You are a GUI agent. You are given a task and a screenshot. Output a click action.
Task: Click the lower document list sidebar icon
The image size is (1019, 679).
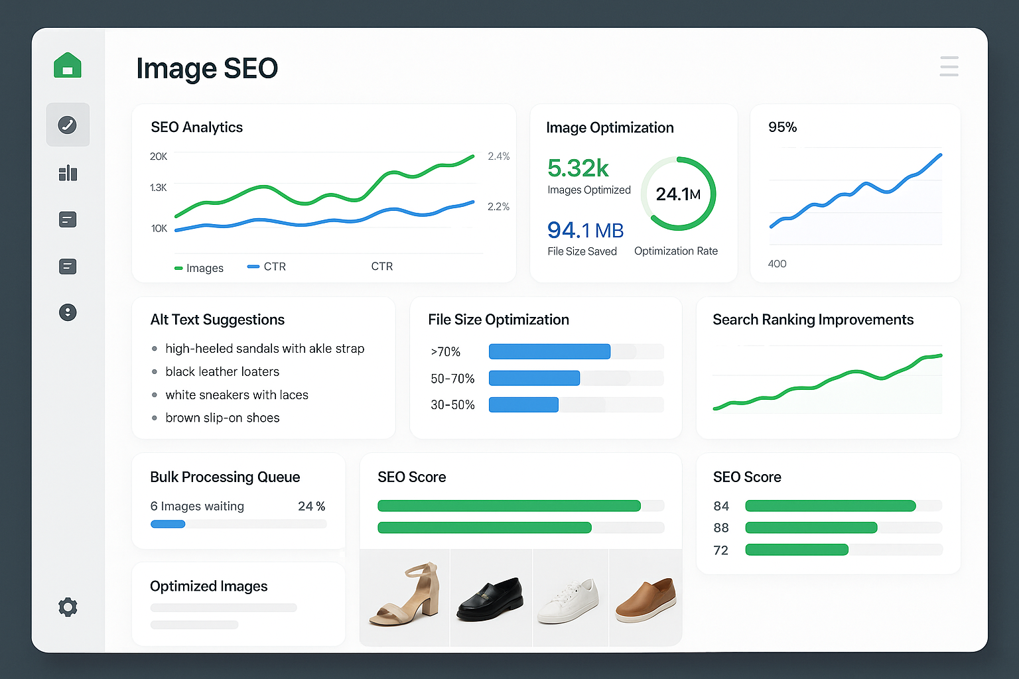pyautogui.click(x=68, y=267)
